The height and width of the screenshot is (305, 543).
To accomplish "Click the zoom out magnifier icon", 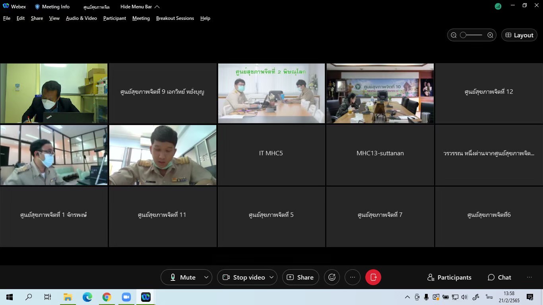I will pos(454,35).
